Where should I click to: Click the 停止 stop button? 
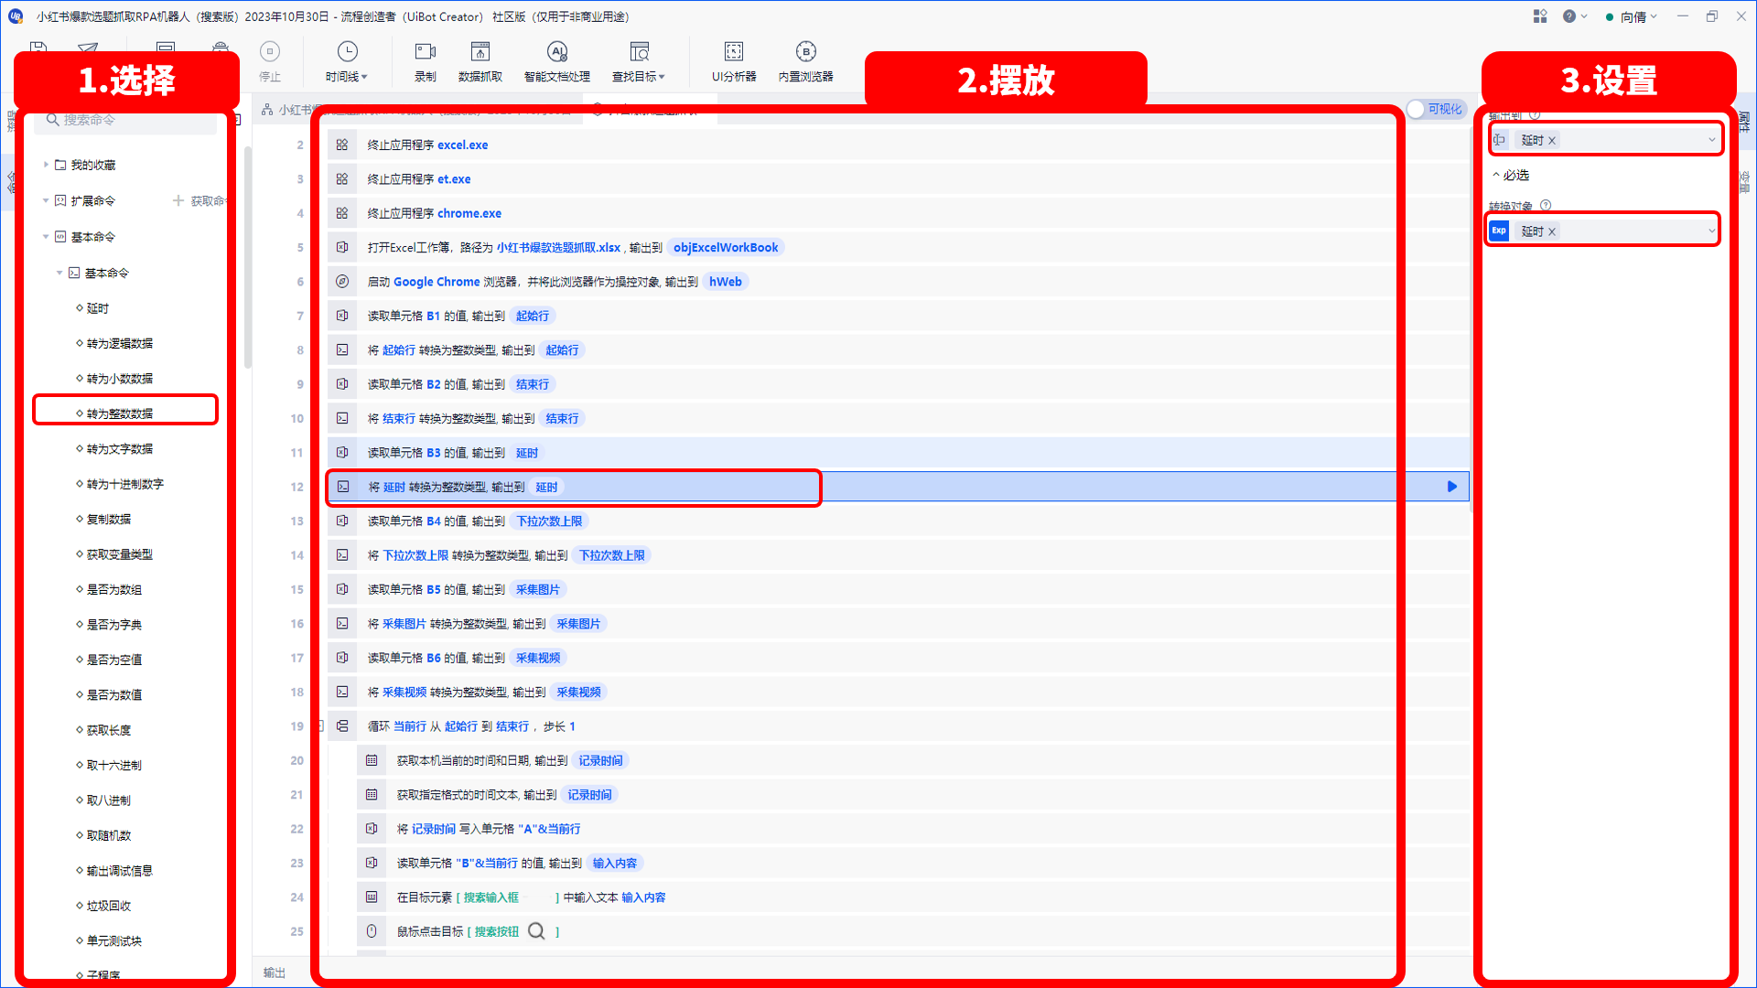(270, 61)
